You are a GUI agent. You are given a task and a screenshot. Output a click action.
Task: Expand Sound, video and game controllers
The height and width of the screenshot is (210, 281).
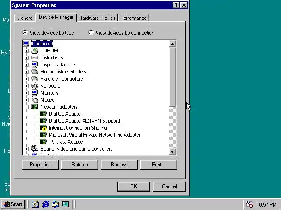26,149
